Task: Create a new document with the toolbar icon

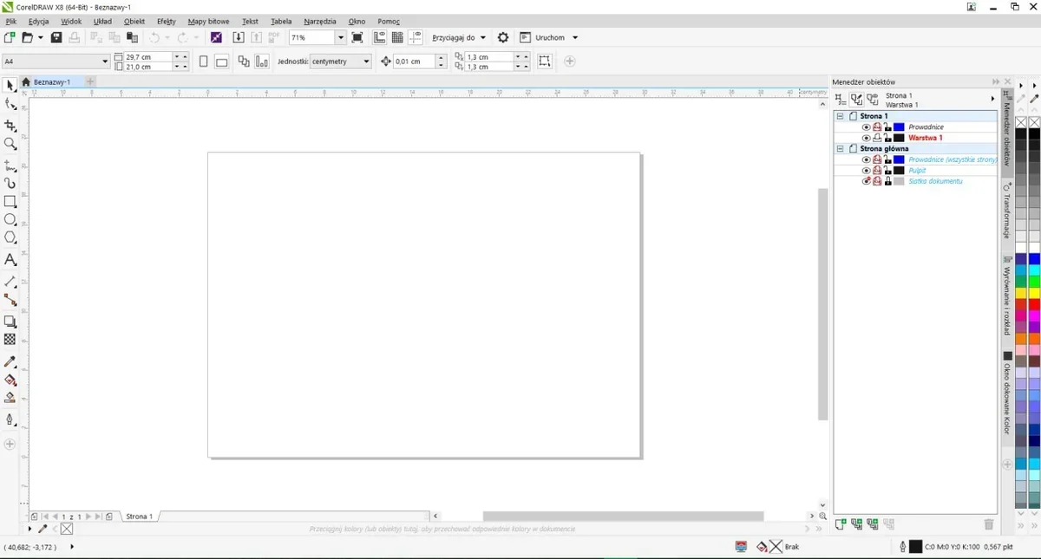Action: (10, 37)
